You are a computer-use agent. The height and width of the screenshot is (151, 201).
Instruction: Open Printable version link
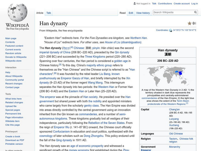click(14, 144)
